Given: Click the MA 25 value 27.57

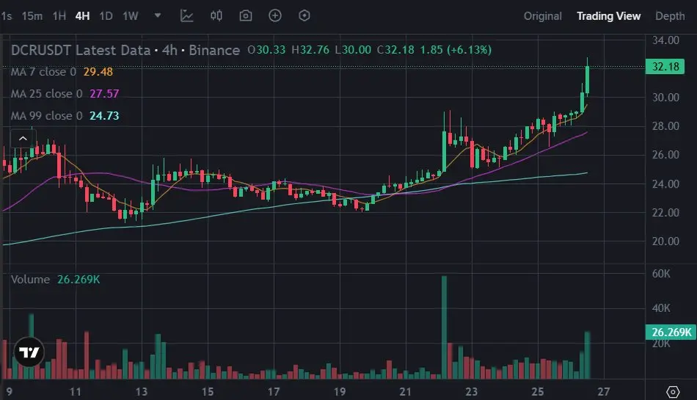Looking at the screenshot, I should click(x=104, y=94).
